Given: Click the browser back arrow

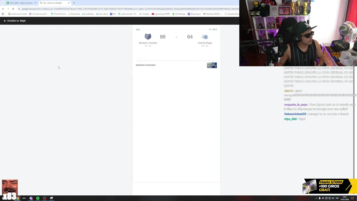Looking at the screenshot, I should [3, 9].
